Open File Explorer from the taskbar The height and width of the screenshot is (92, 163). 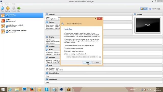[x=17, y=89]
